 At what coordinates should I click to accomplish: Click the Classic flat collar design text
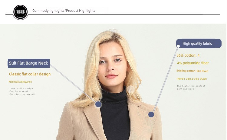pyautogui.click(x=30, y=74)
